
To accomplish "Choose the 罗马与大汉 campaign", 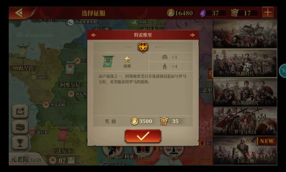I will (245, 121).
